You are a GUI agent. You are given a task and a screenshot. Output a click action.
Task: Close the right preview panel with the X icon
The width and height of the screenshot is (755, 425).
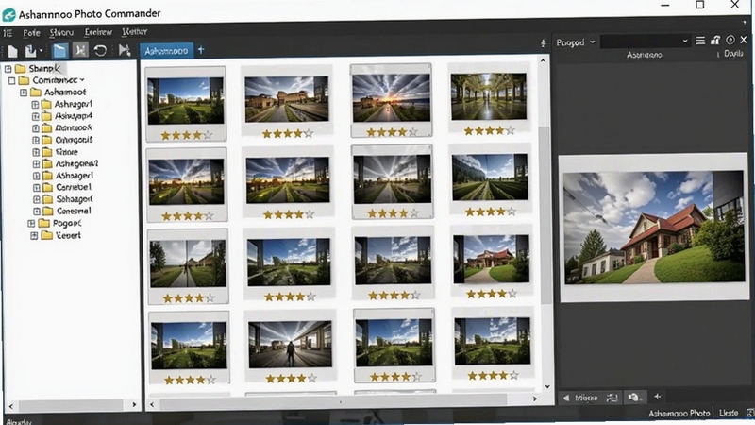[x=744, y=40]
